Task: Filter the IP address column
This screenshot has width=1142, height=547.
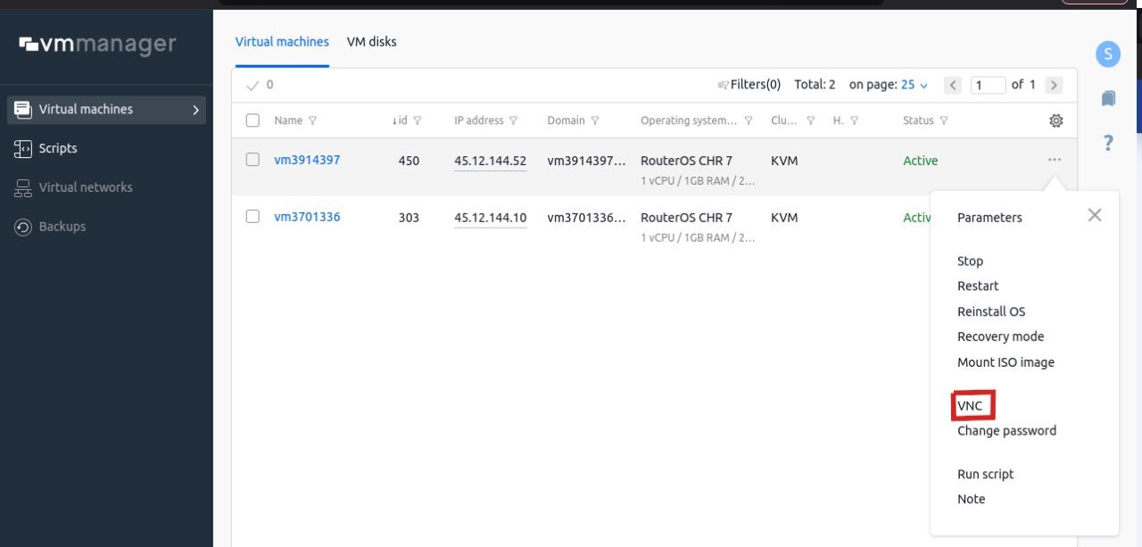Action: point(513,121)
